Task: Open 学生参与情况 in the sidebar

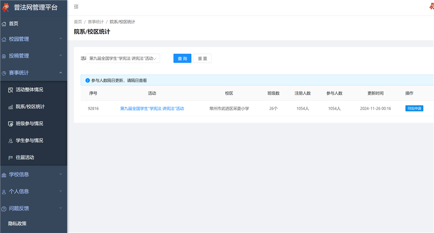Action: 29,141
